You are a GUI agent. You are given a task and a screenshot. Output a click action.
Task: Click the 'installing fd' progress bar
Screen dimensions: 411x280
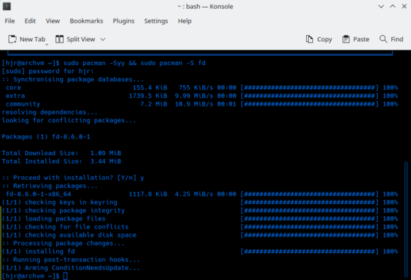pyautogui.click(x=310, y=252)
